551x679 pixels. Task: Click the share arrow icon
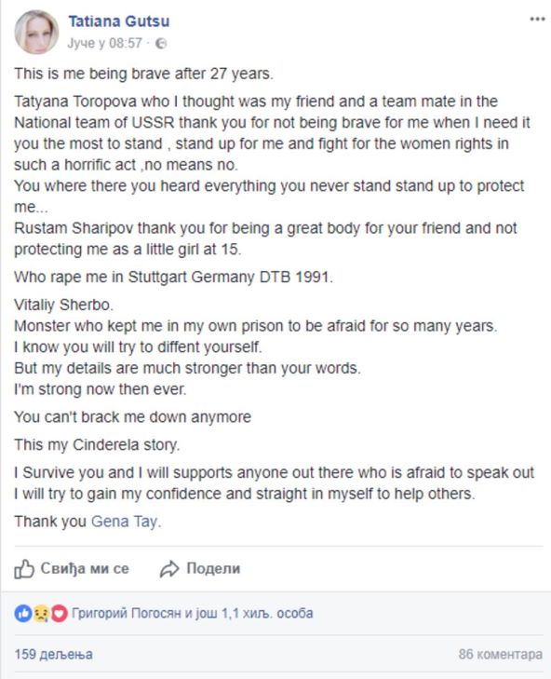click(169, 569)
